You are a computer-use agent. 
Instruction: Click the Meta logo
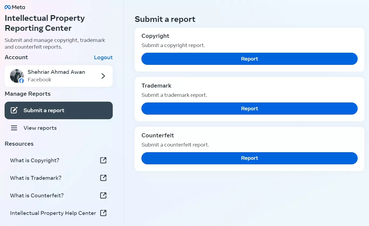[x=15, y=7]
